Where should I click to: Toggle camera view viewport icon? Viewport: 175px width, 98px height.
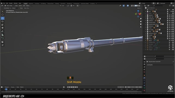(x=141, y=24)
